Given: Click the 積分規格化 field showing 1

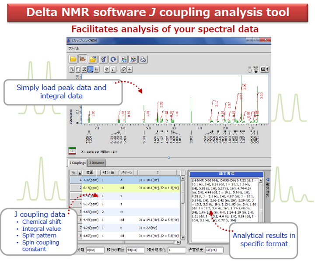Looking at the screenshot, I should pyautogui.click(x=177, y=250).
